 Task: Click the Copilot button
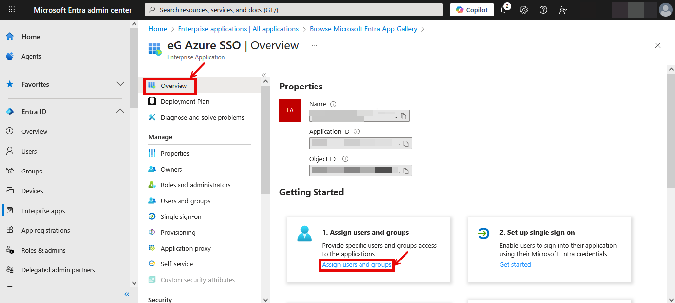click(x=472, y=10)
